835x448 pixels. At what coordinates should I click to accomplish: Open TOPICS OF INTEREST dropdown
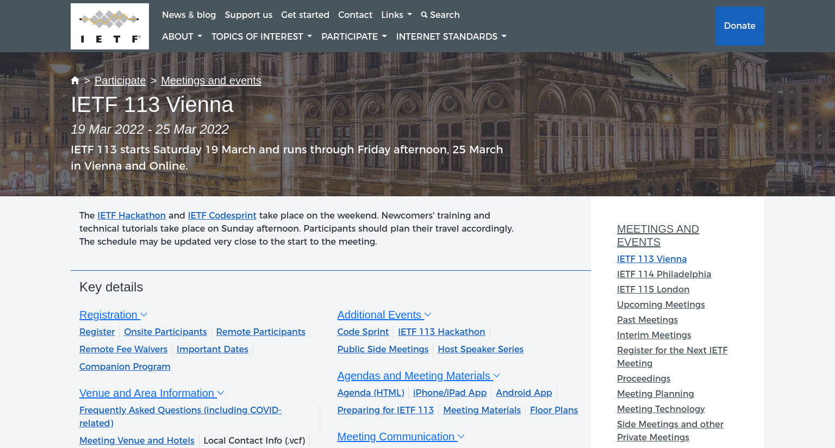[261, 36]
